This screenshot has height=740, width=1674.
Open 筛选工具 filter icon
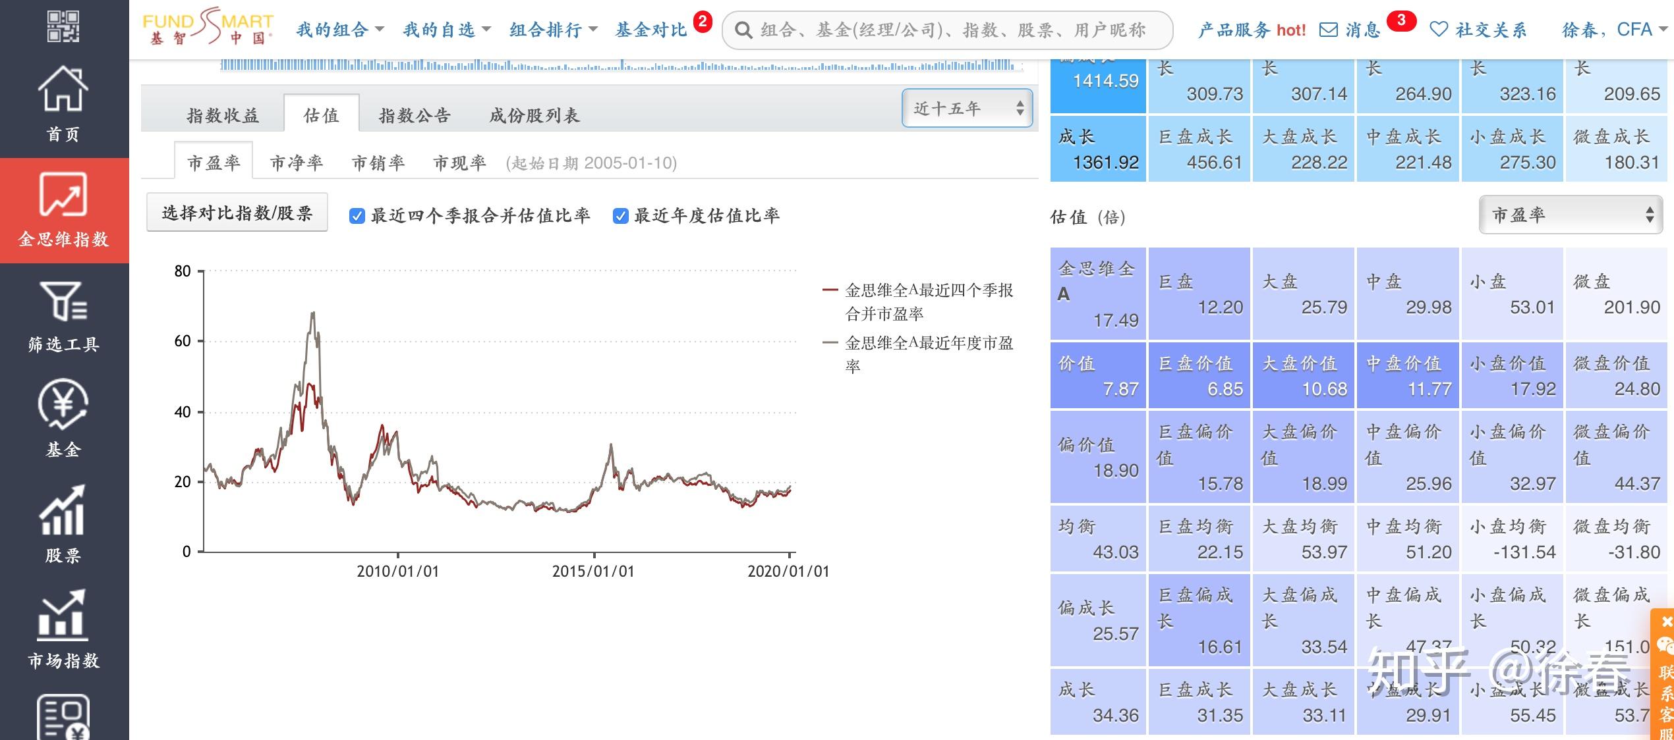pos(63,301)
